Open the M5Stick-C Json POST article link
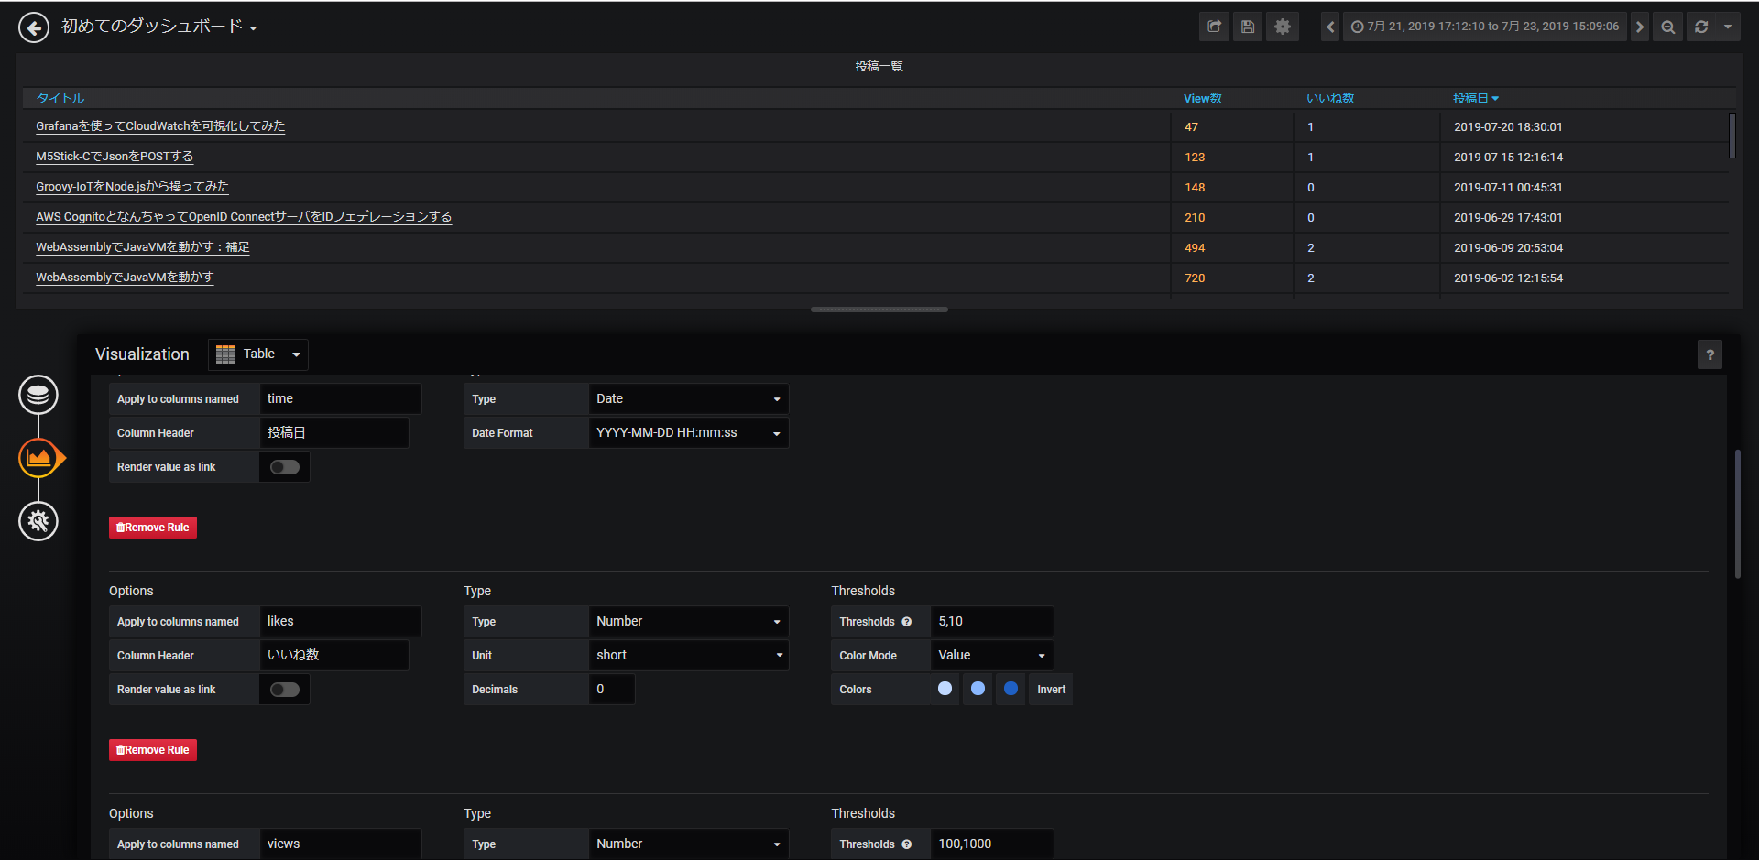 point(115,157)
